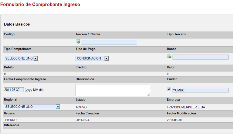Image resolution: width=233 pixels, height=135 pixels.
Task: Select the Fecha Comprobante Ingreso date field
Action: [x=14, y=90]
